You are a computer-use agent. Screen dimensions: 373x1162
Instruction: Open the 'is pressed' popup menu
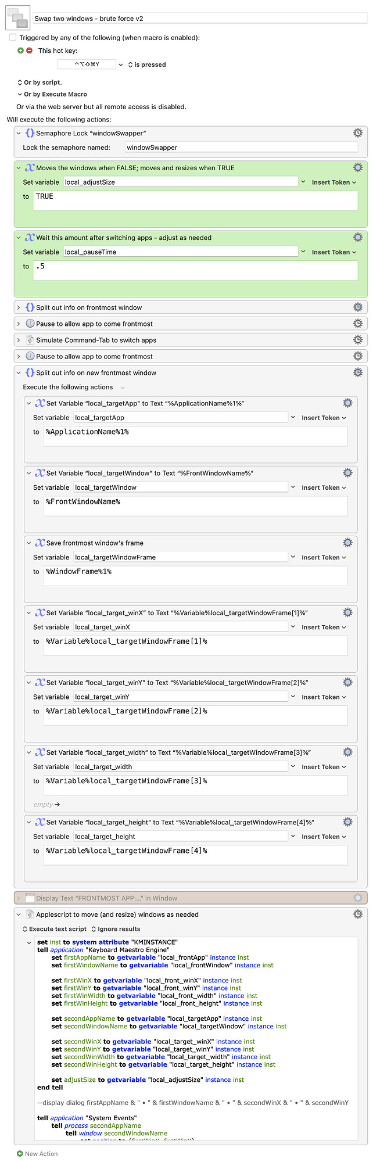click(x=147, y=64)
